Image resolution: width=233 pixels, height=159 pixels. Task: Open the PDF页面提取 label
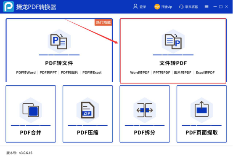[x=201, y=132]
